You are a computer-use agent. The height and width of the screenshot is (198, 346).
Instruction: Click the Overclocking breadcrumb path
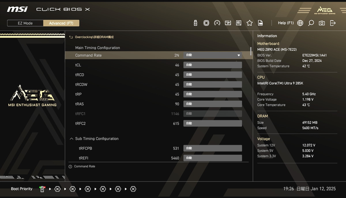pos(94,37)
